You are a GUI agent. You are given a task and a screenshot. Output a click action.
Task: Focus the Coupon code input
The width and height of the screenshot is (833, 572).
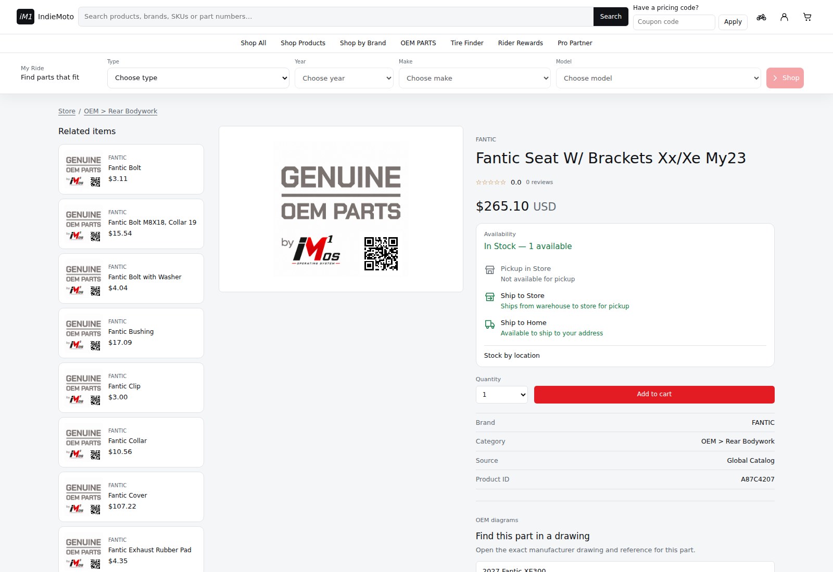(674, 22)
